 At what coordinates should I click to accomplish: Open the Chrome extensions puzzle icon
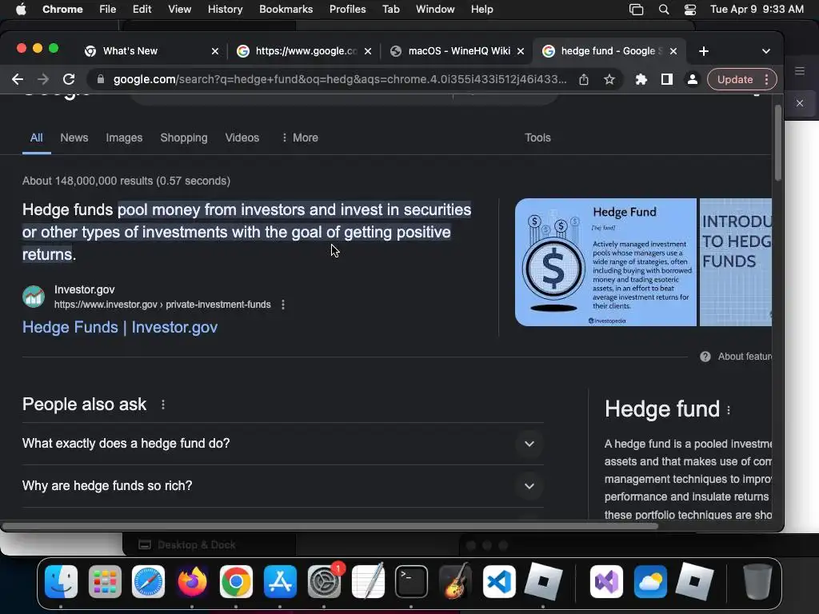tap(641, 79)
